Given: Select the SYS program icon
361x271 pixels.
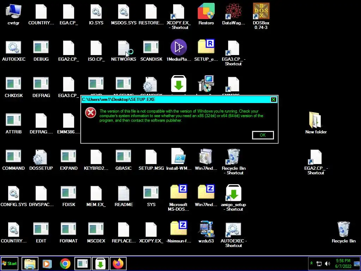Looking at the screenshot, I should tap(151, 196).
